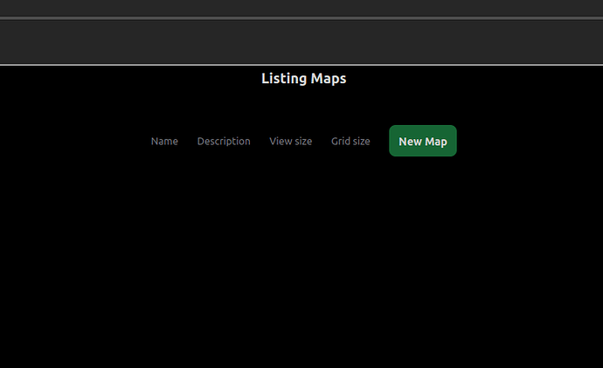The height and width of the screenshot is (368, 603).
Task: Select the Description column header
Action: [x=224, y=141]
